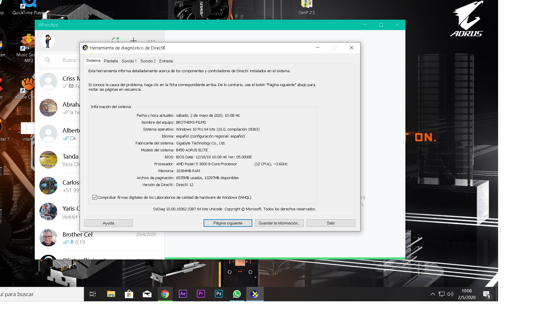Uncheck the WHQL digital signatures checkbox
Viewport: 556px width, 312px height.
click(95, 197)
